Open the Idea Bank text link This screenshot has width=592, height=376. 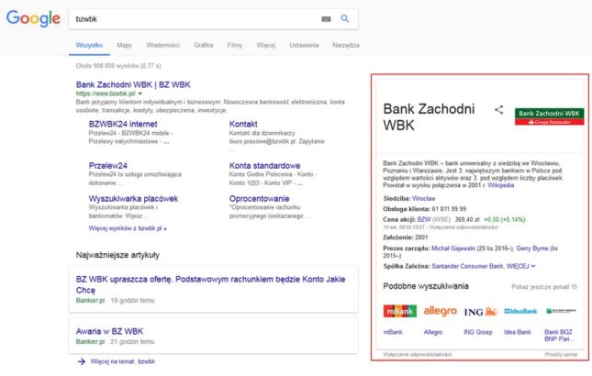click(x=518, y=332)
